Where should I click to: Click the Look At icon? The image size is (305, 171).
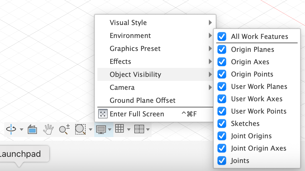pyautogui.click(x=32, y=129)
